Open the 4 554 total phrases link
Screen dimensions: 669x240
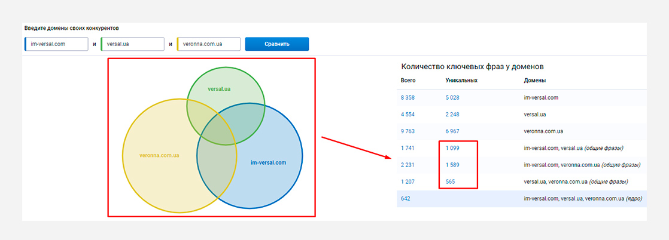coord(408,115)
